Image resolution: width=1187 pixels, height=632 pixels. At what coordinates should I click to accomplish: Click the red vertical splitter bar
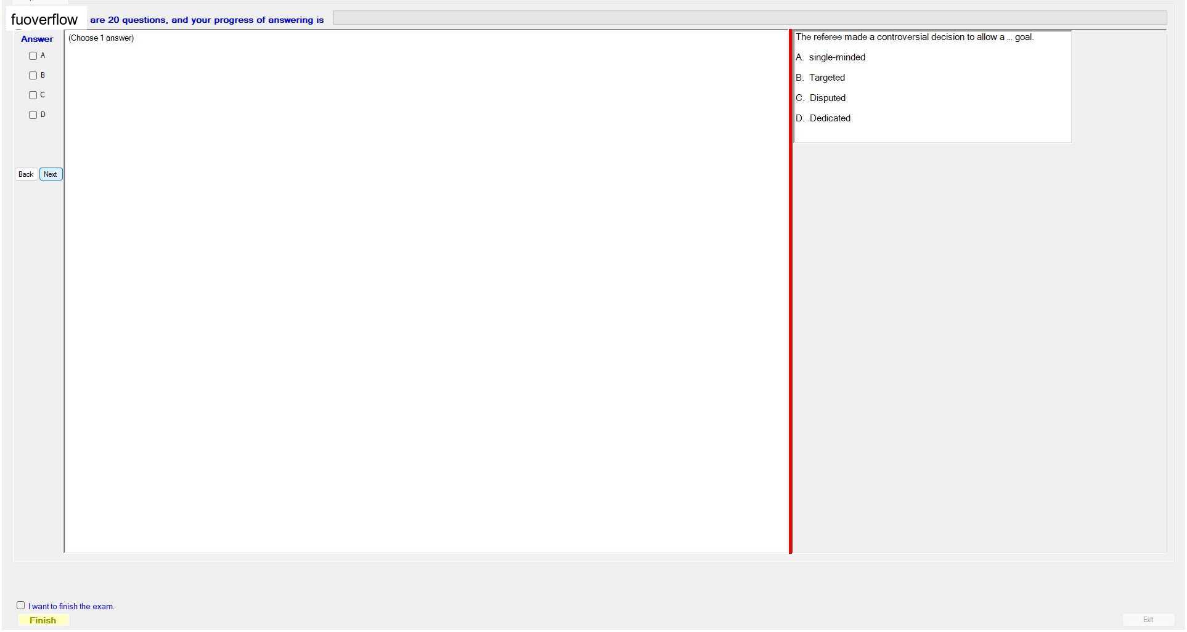791,291
